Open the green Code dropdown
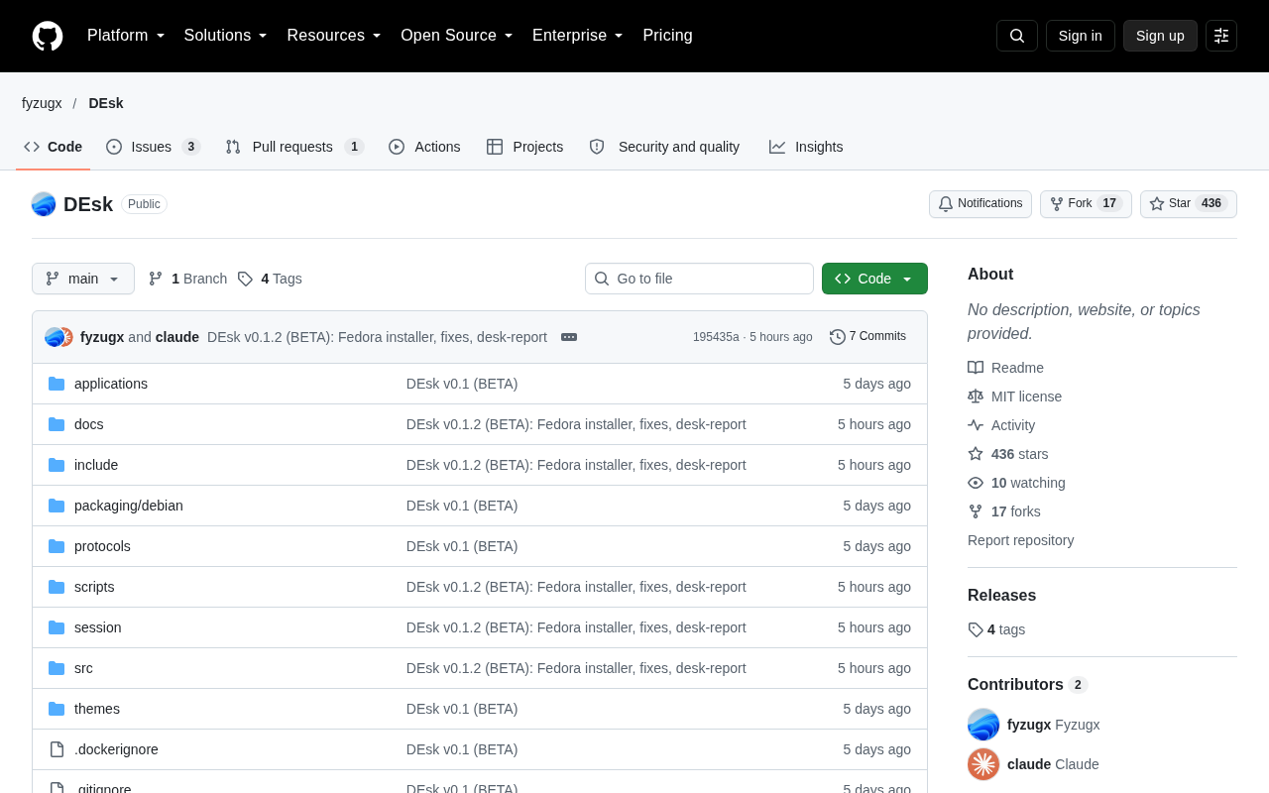This screenshot has width=1269, height=793. click(874, 279)
